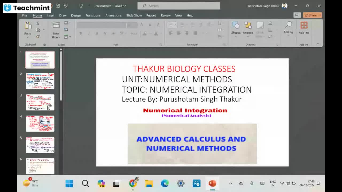This screenshot has width=342, height=192.
Task: Open the Insert ribbon tab
Action: tap(50, 15)
